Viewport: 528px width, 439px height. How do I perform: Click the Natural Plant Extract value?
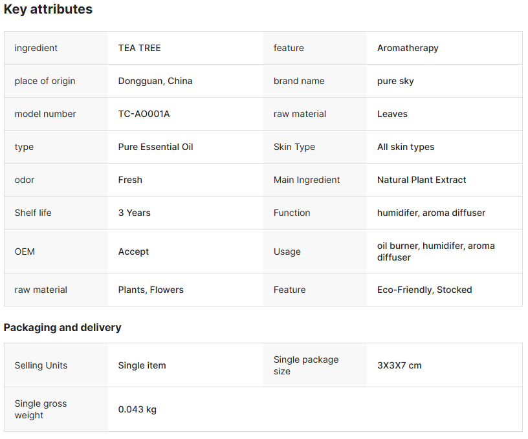421,180
